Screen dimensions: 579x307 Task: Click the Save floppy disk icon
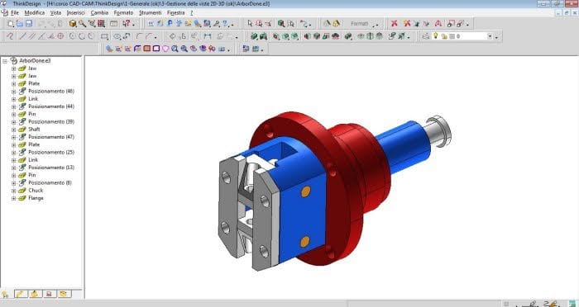click(x=29, y=24)
